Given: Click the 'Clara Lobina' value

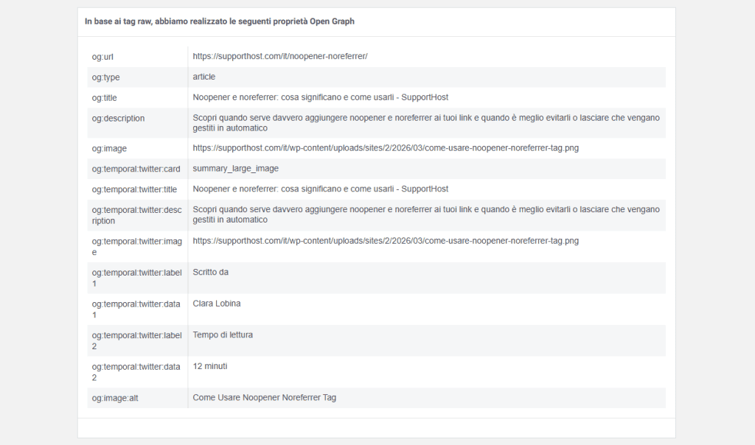Looking at the screenshot, I should (217, 304).
